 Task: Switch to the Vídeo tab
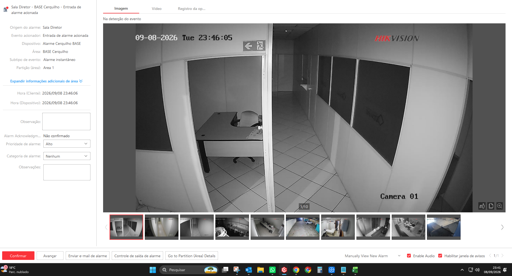pos(157,9)
